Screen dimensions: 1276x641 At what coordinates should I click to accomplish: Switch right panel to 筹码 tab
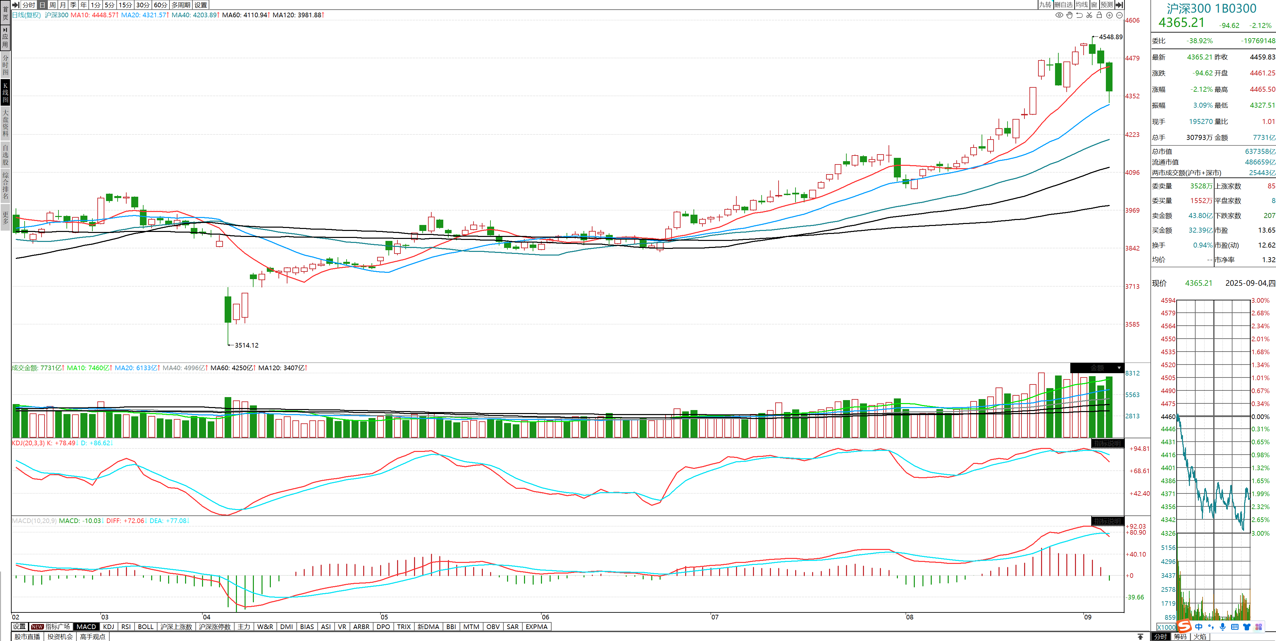click(1180, 637)
